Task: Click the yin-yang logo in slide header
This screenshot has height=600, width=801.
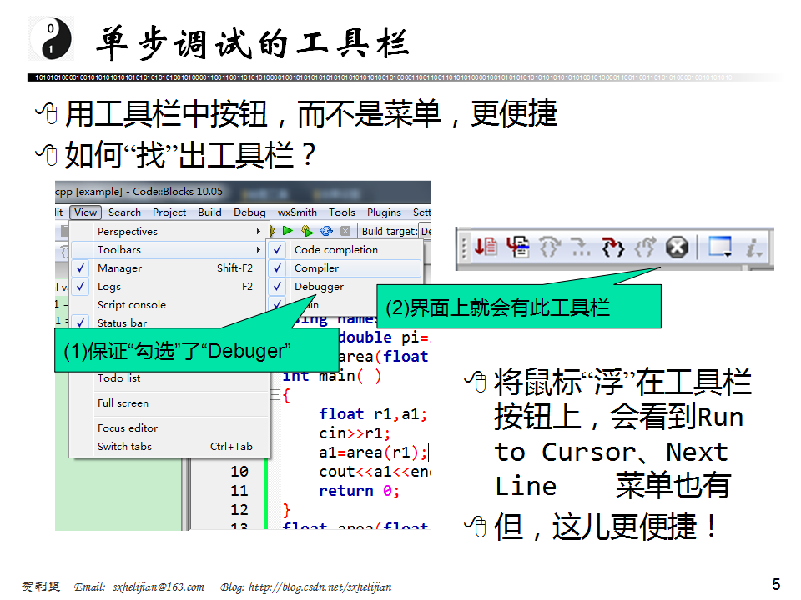Action: point(51,38)
